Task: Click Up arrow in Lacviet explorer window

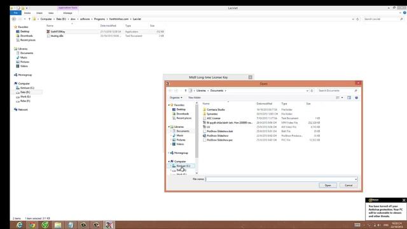Action: 29,19
